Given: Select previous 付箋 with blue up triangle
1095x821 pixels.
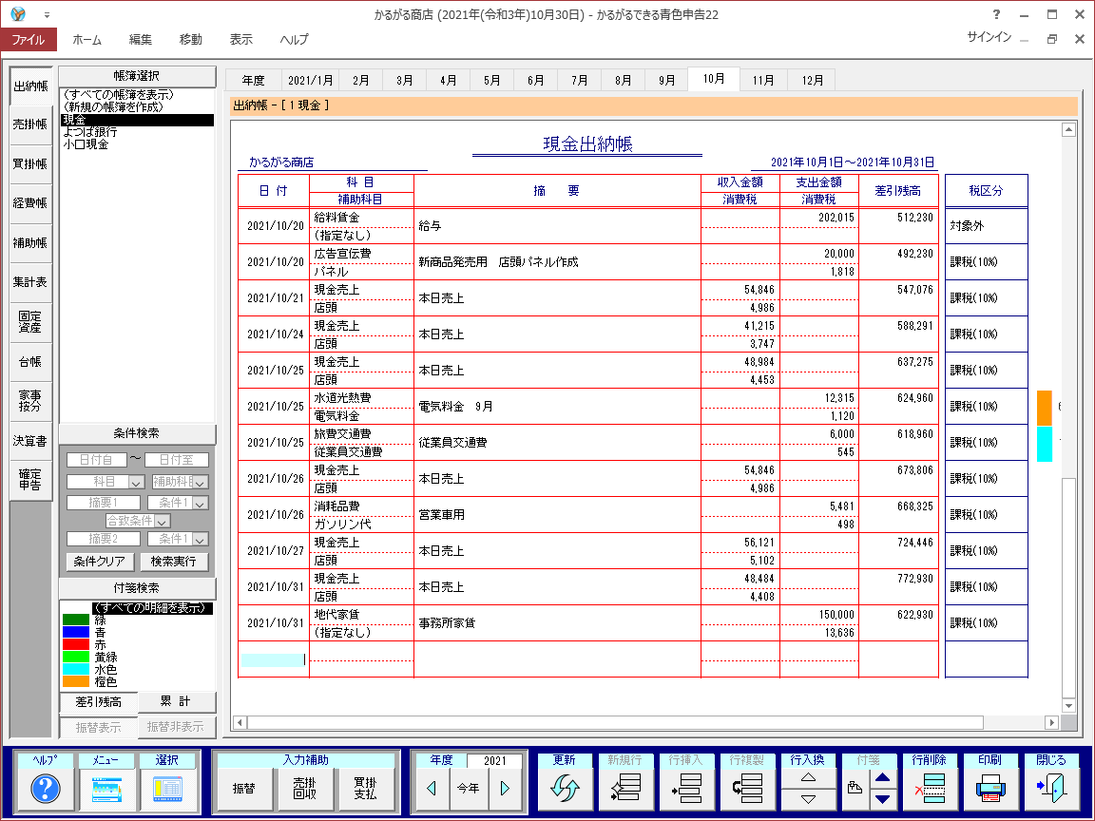Looking at the screenshot, I should 883,778.
